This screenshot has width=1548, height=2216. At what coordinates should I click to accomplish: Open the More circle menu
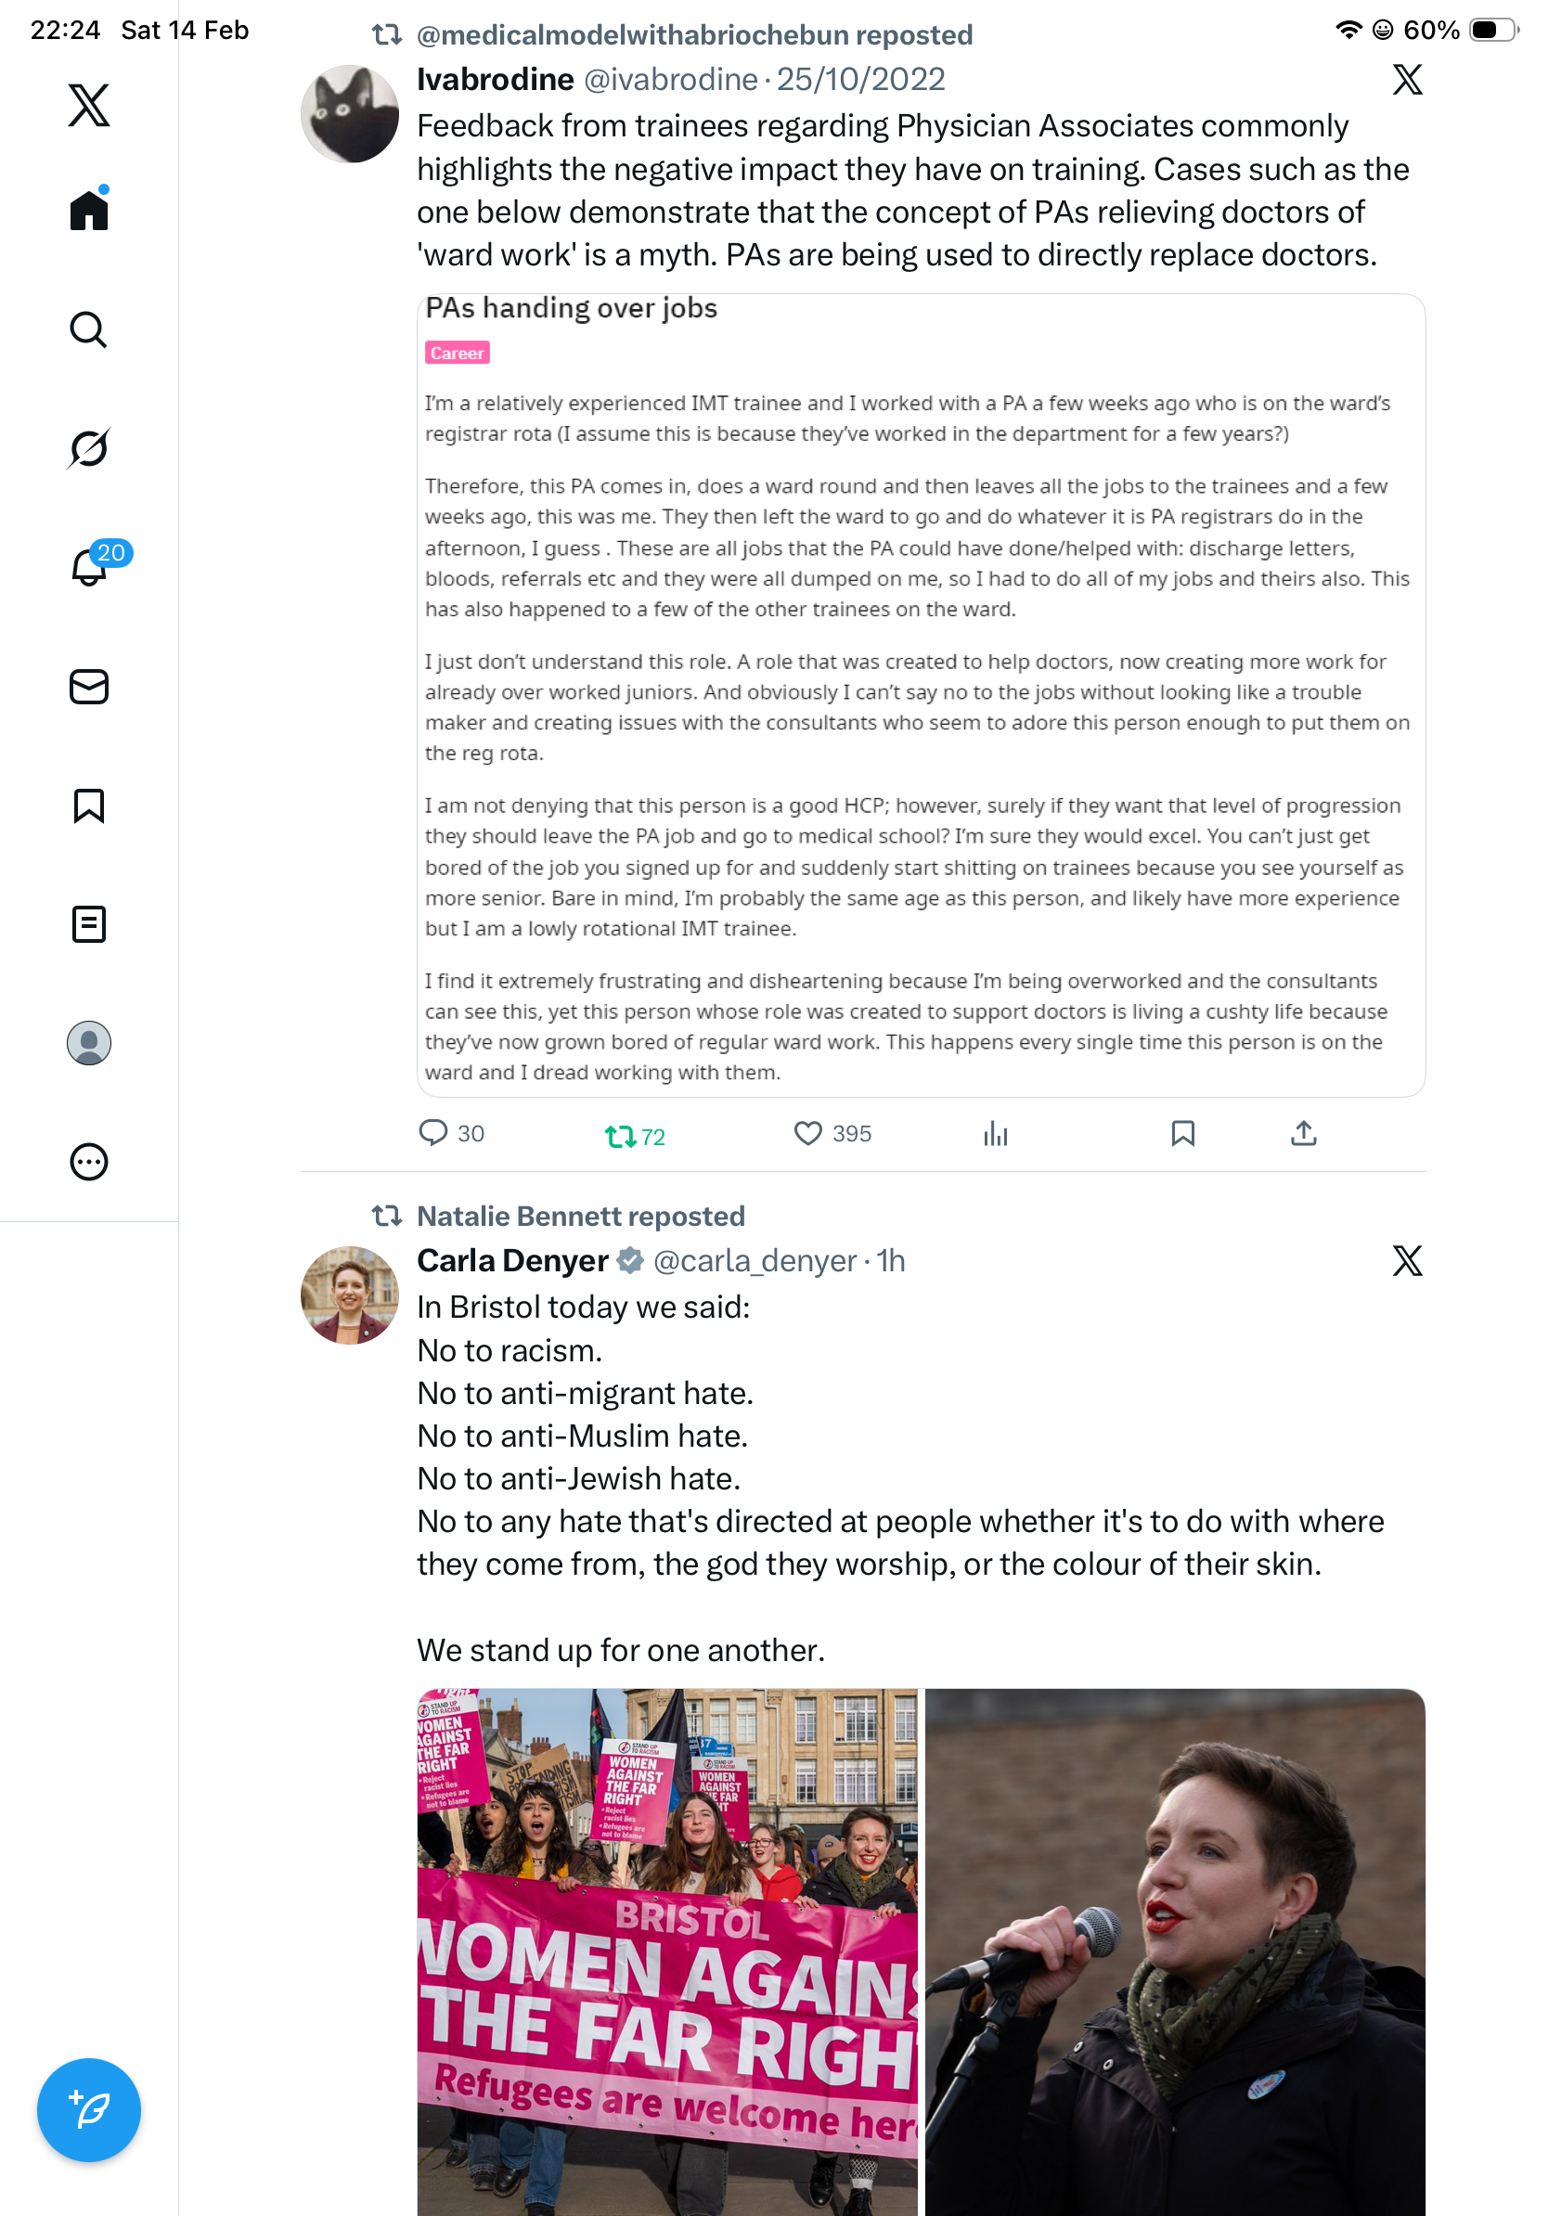(x=89, y=1161)
